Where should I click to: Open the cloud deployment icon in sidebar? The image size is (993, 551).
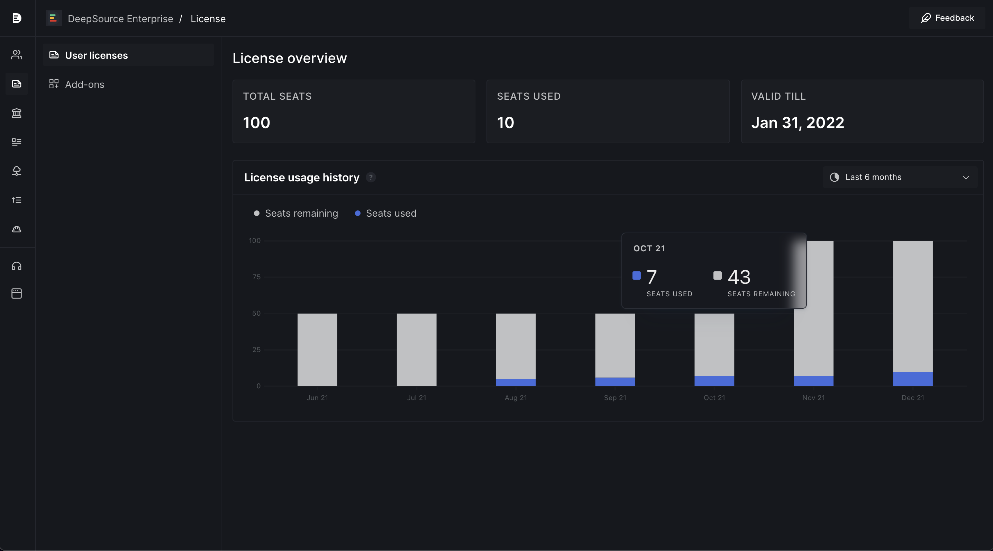(17, 172)
